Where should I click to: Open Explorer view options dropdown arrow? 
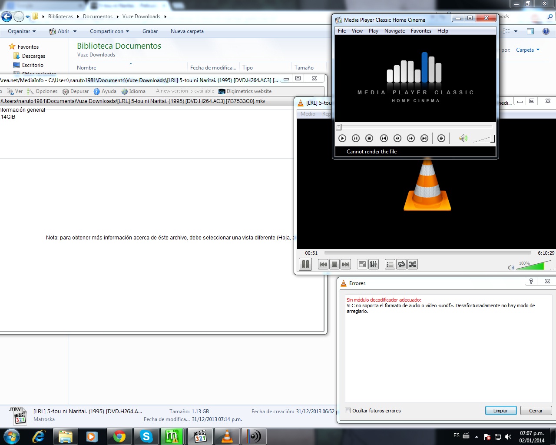click(516, 31)
